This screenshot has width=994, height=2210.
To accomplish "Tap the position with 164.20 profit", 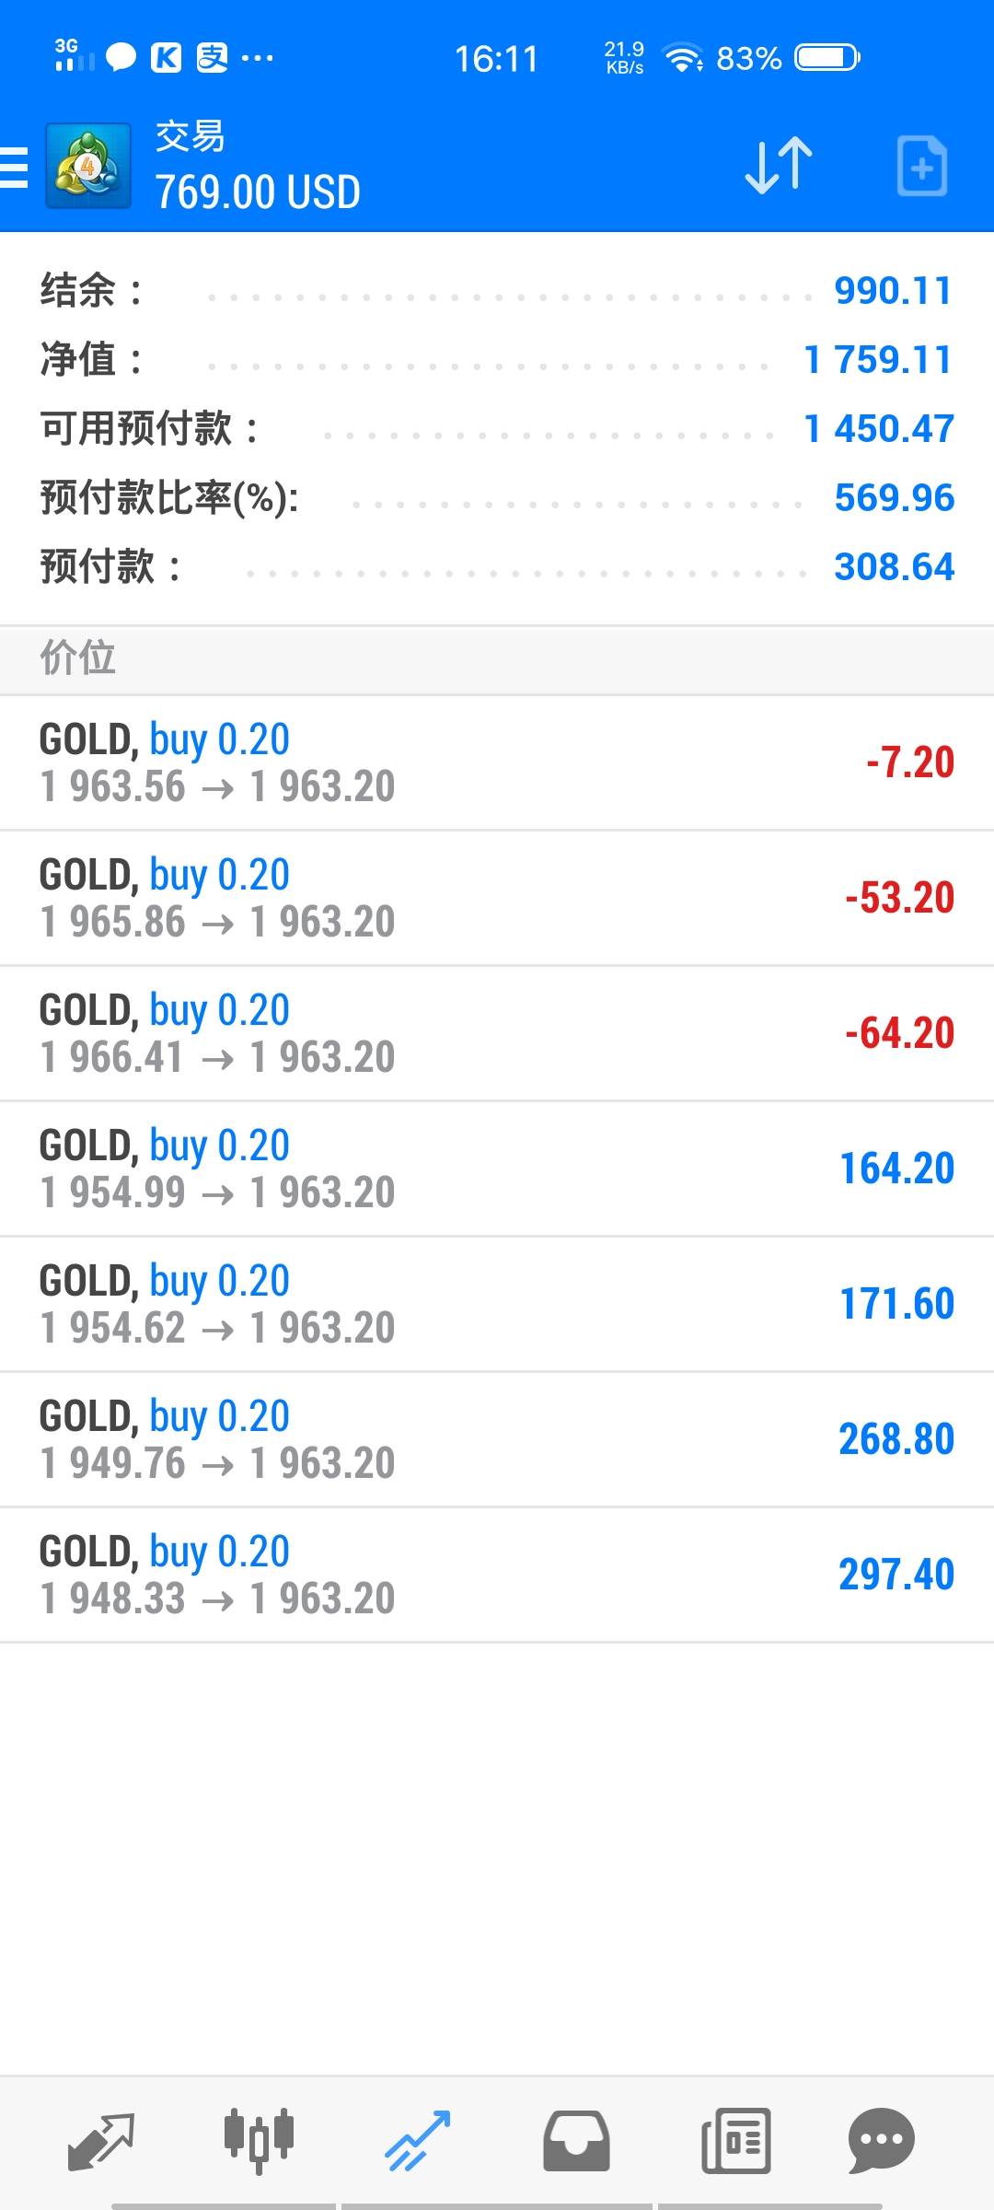I will [497, 1169].
